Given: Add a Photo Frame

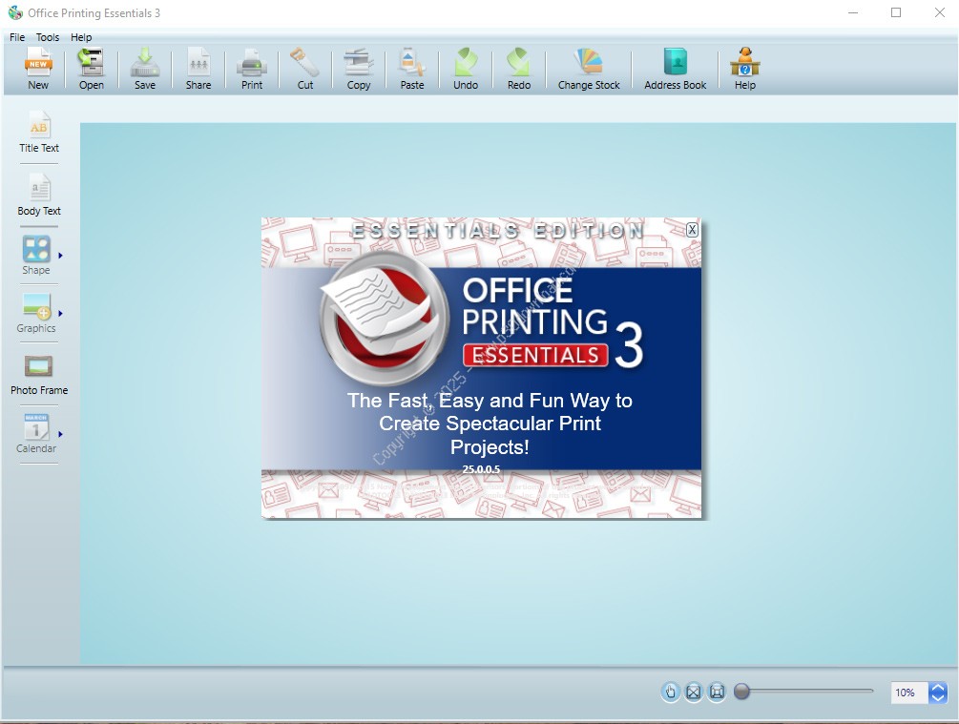Looking at the screenshot, I should [39, 375].
